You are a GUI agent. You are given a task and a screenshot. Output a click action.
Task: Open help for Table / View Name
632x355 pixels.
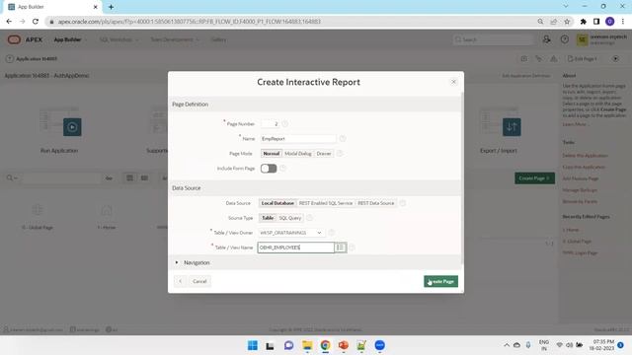352,248
